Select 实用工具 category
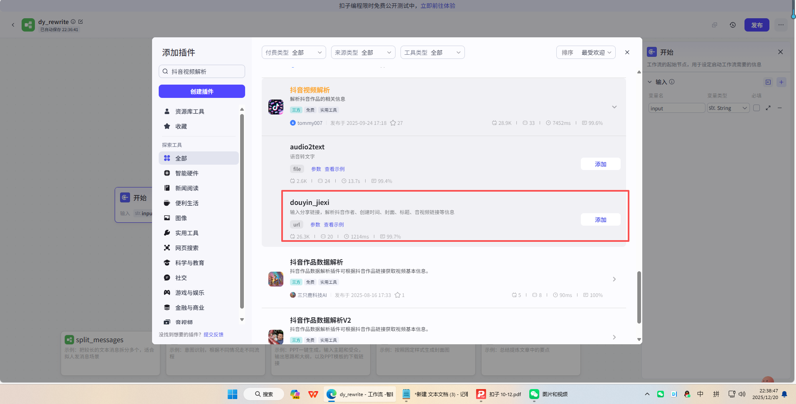This screenshot has width=796, height=404. click(199, 233)
